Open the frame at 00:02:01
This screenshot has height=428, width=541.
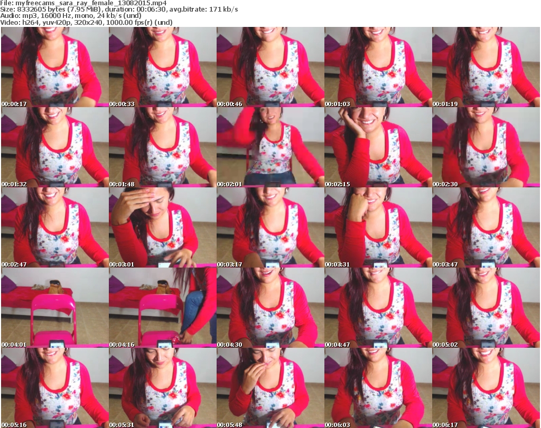pos(270,147)
